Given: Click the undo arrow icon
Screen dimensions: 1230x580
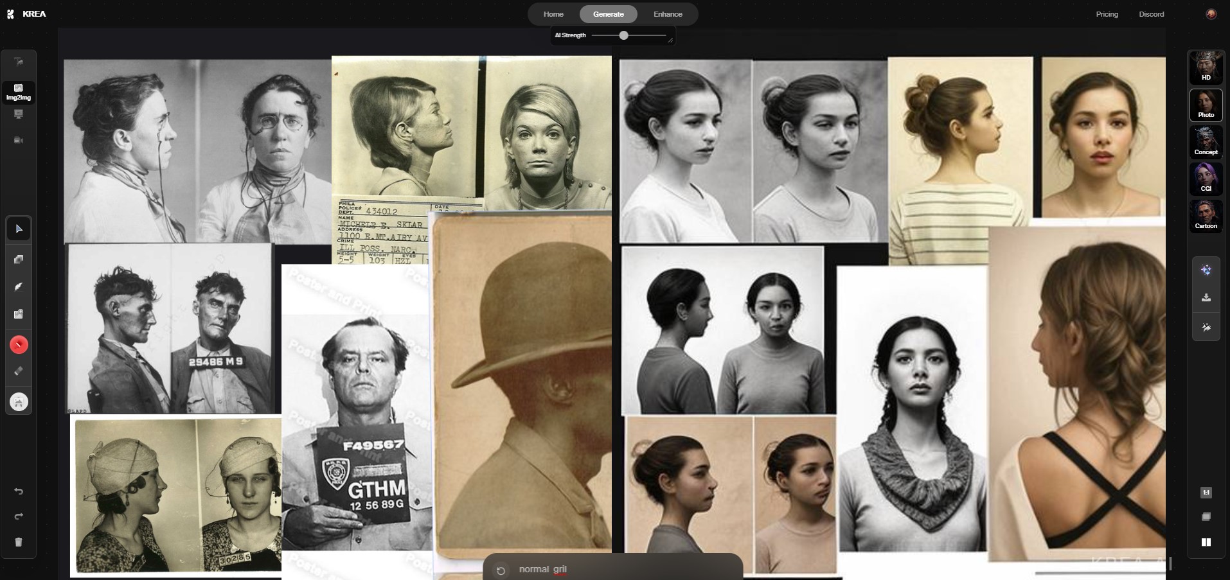Looking at the screenshot, I should (19, 491).
